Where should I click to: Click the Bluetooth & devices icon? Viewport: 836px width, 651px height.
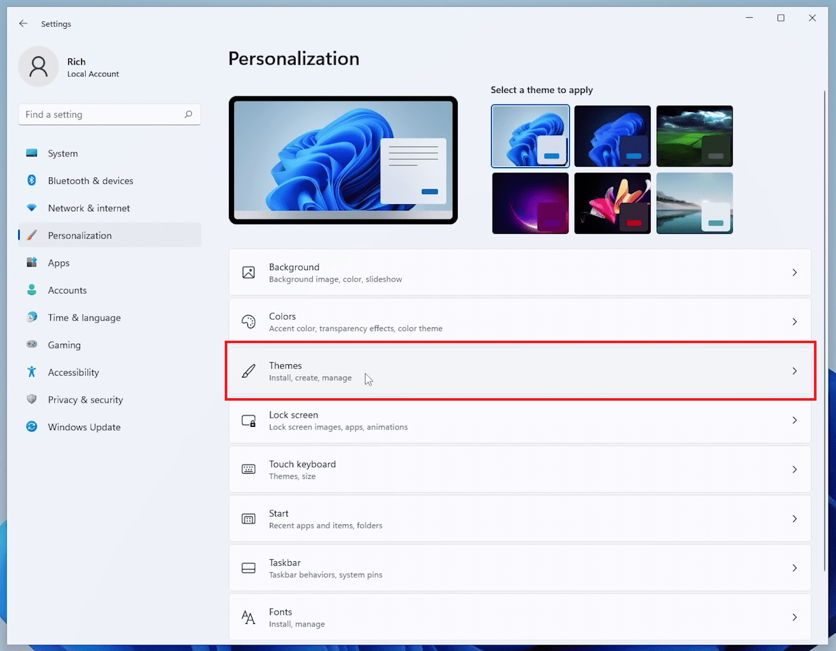pos(32,180)
